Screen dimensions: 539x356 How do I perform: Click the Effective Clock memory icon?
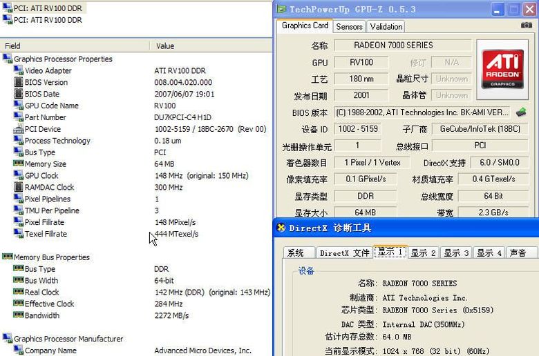[19, 303]
